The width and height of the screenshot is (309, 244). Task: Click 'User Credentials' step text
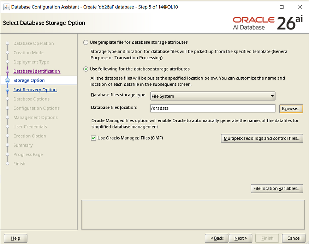pyautogui.click(x=30, y=127)
